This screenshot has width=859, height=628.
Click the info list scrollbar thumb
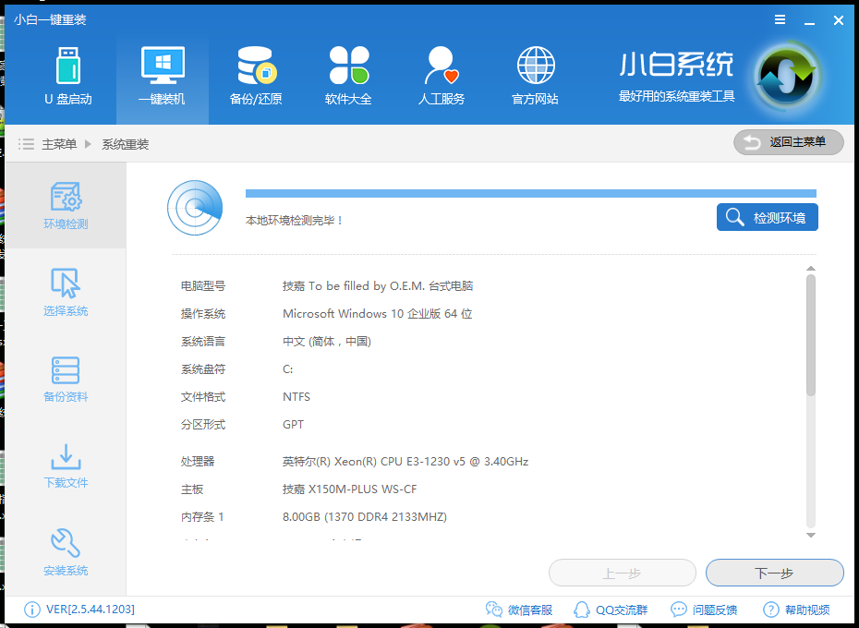tap(811, 335)
